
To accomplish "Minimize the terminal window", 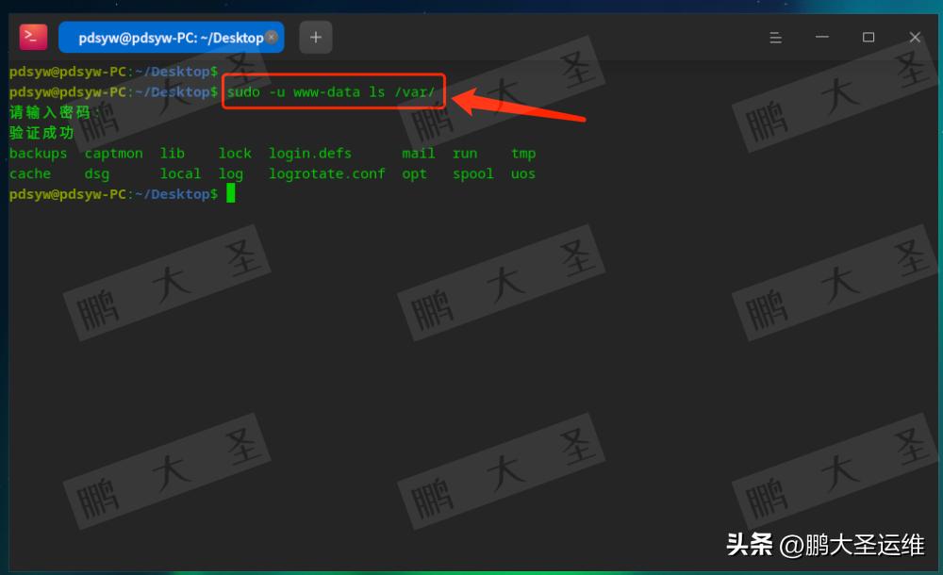I will click(822, 38).
